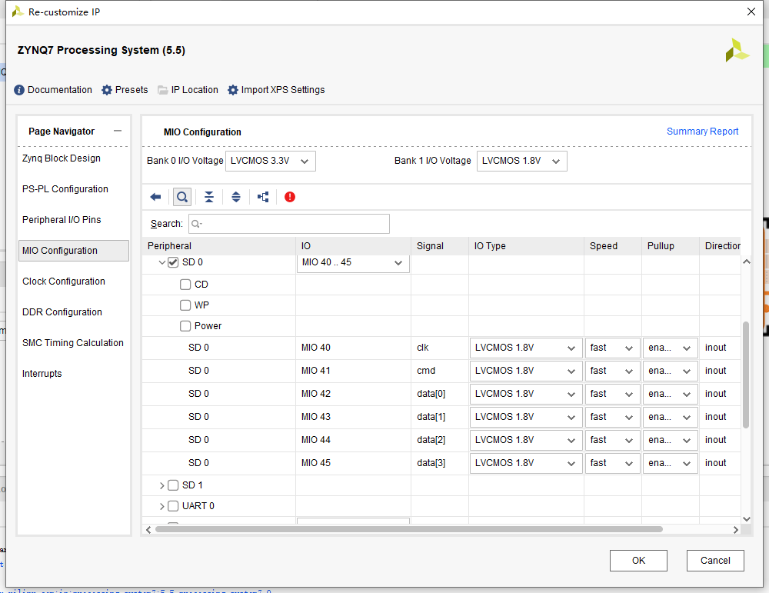
Task: Open the Summary Report link
Action: pos(702,132)
